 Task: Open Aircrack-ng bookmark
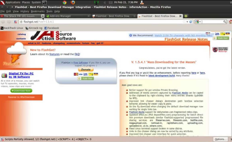point(34,28)
